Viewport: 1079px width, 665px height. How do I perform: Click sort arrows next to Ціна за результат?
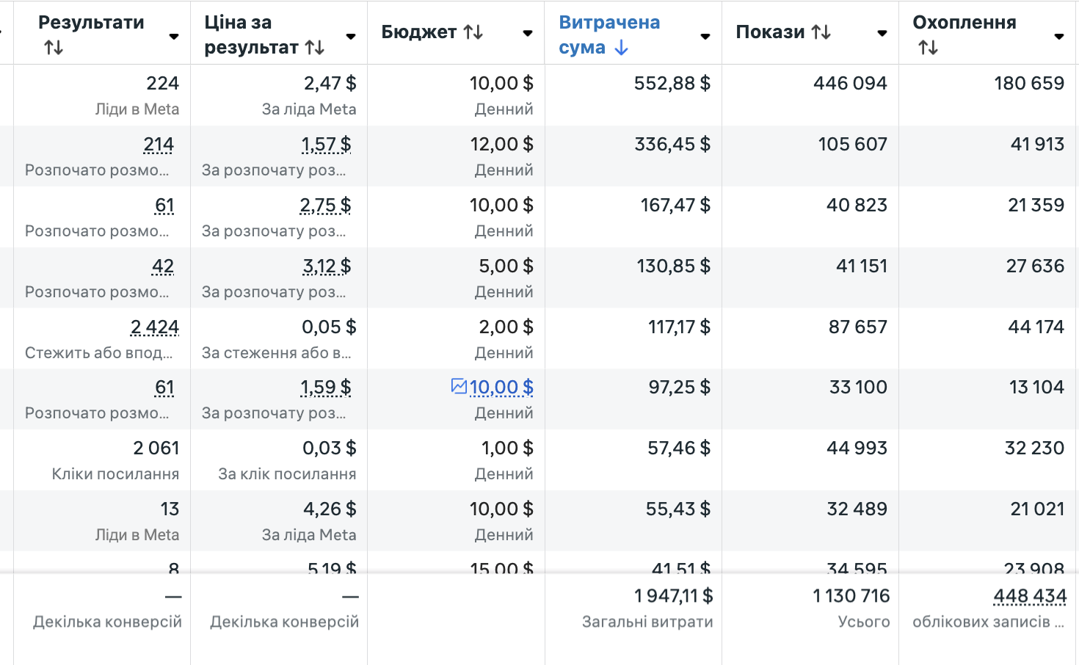tap(315, 48)
